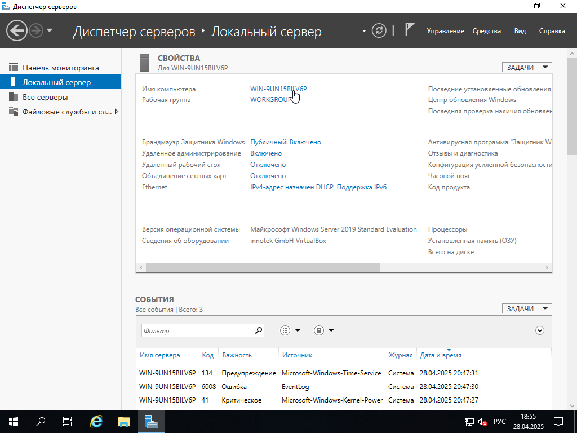The height and width of the screenshot is (433, 577).
Task: Click the Файловые службы folder icon
Action: pyautogui.click(x=14, y=111)
